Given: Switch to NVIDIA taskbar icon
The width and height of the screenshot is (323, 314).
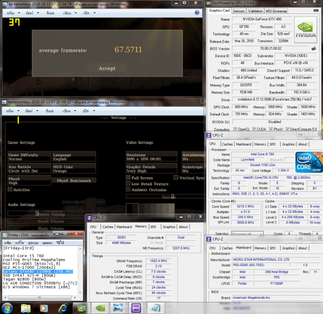Looking at the screenshot, I should tap(100, 308).
